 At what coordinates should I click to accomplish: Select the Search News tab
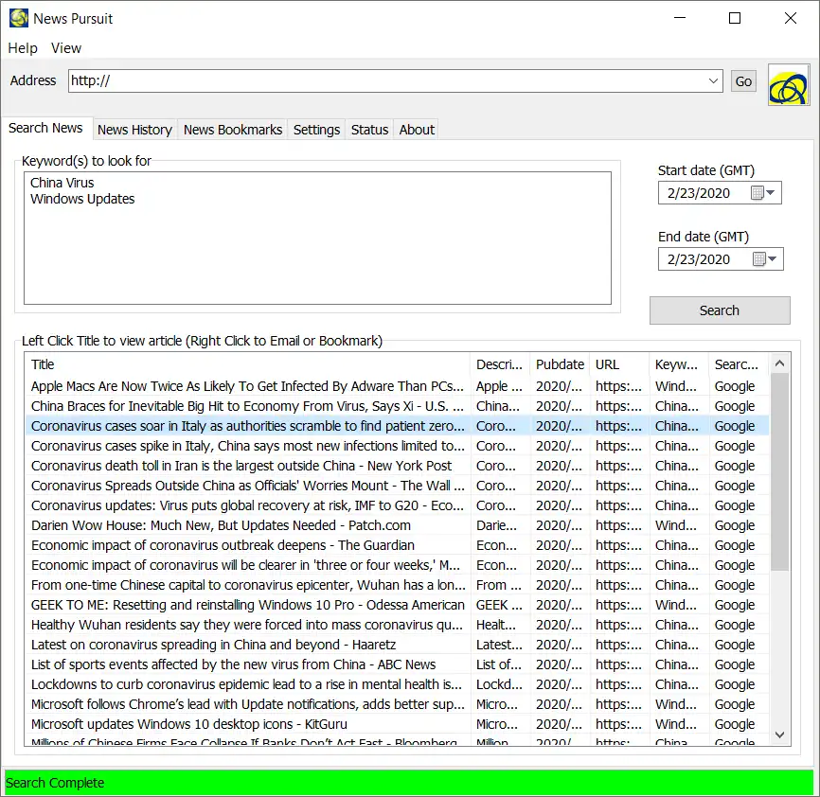[x=45, y=128]
